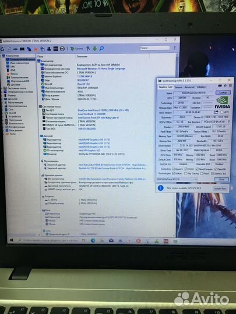Toggle the Vulkan checkbox

point(174,173)
